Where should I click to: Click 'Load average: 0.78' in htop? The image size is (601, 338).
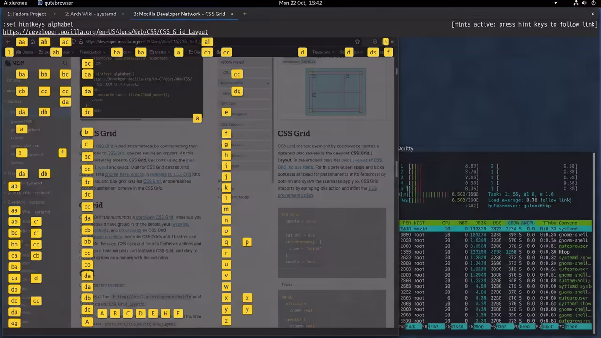tap(513, 200)
